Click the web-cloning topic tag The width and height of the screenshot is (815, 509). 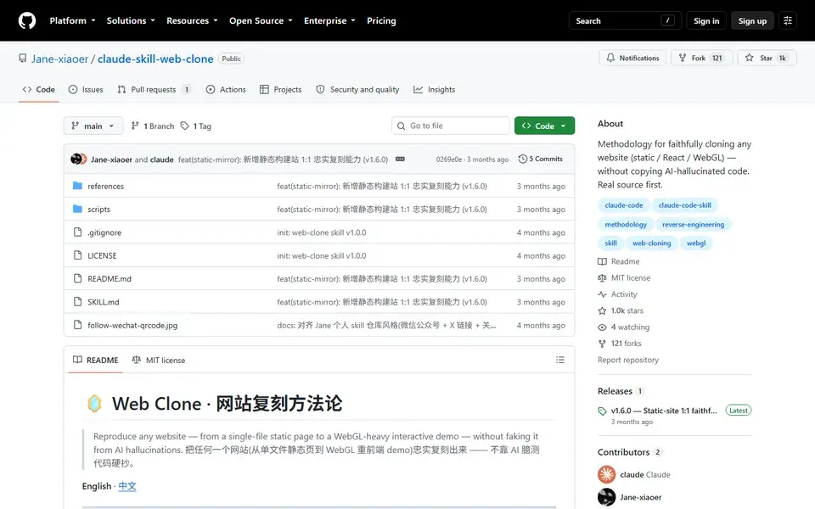point(651,243)
